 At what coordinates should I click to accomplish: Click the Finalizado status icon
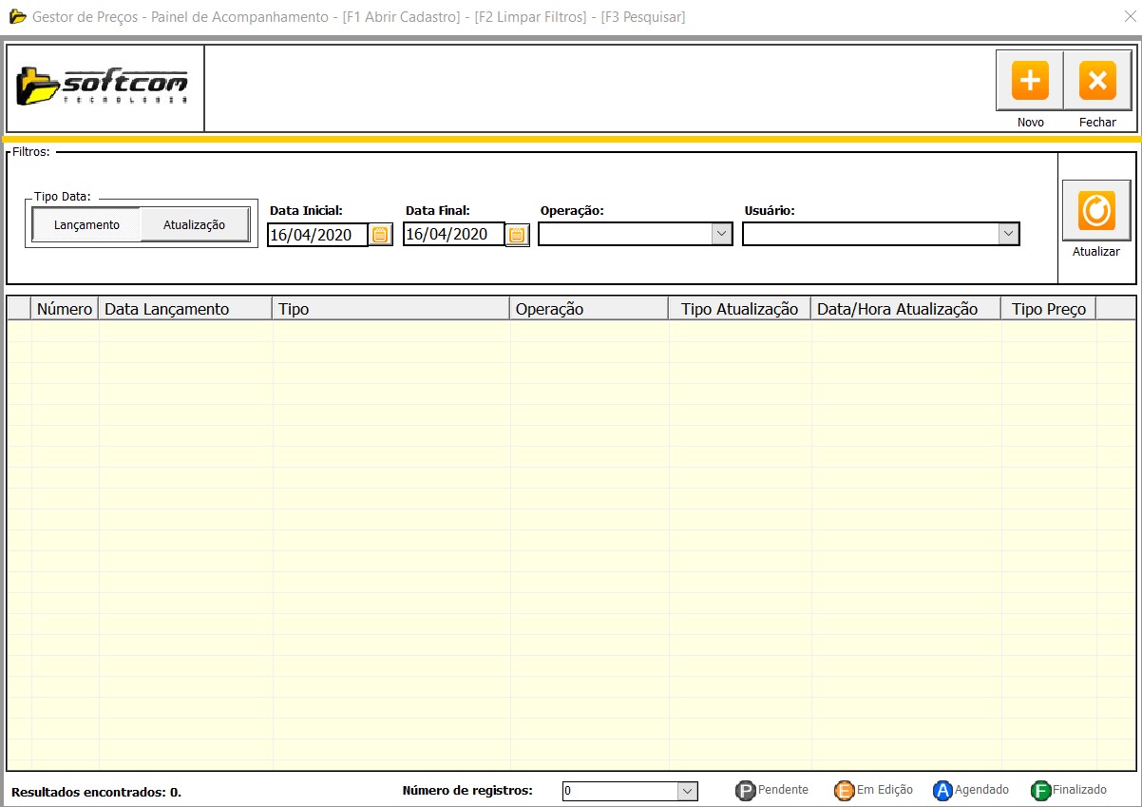tap(1041, 791)
